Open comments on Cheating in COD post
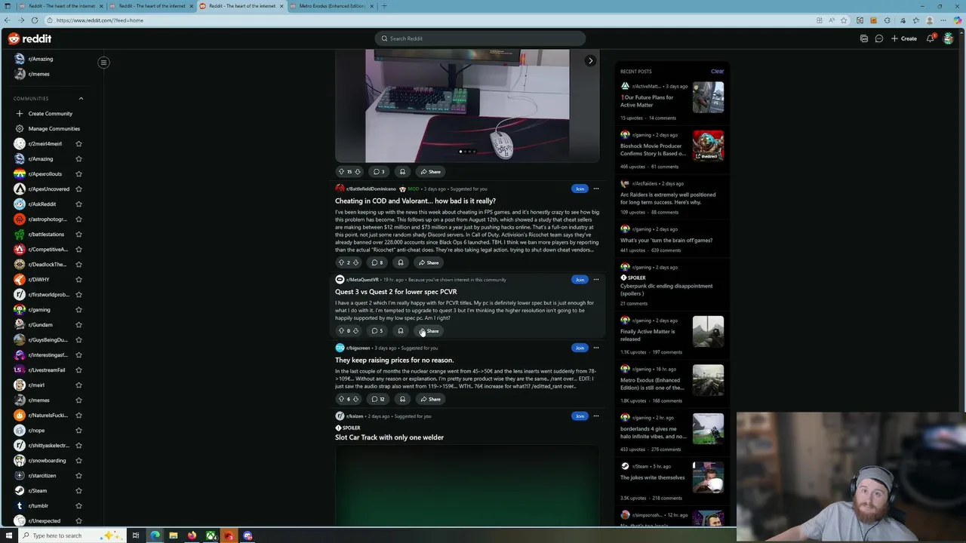 377,262
